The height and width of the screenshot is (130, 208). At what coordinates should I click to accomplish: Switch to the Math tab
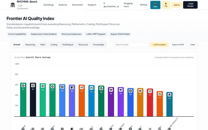pyautogui.click(x=43, y=45)
